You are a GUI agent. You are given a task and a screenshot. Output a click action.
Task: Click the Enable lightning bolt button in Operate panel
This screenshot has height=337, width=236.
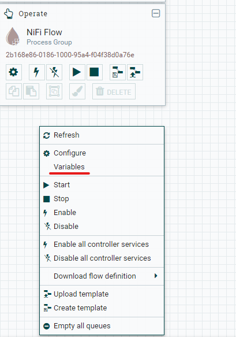(37, 72)
